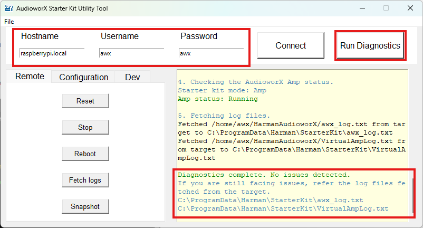Viewport: 423px width, 228px height.
Task: Click 'Amp status: Running' log line
Action: click(218, 99)
